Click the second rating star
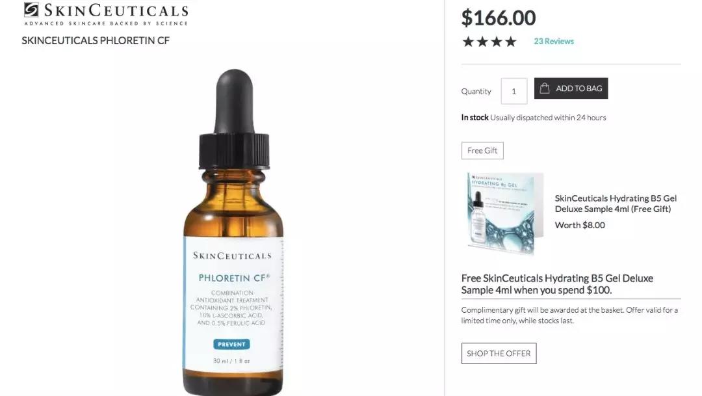Screen dimensions: 702x396 (x=482, y=42)
